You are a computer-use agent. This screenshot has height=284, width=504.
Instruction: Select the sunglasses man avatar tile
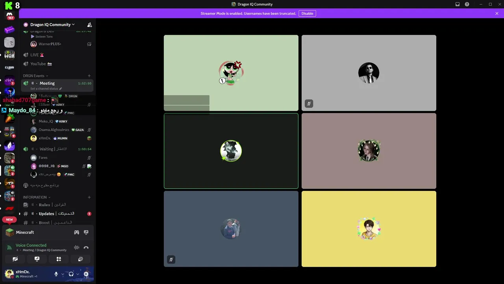(369, 73)
